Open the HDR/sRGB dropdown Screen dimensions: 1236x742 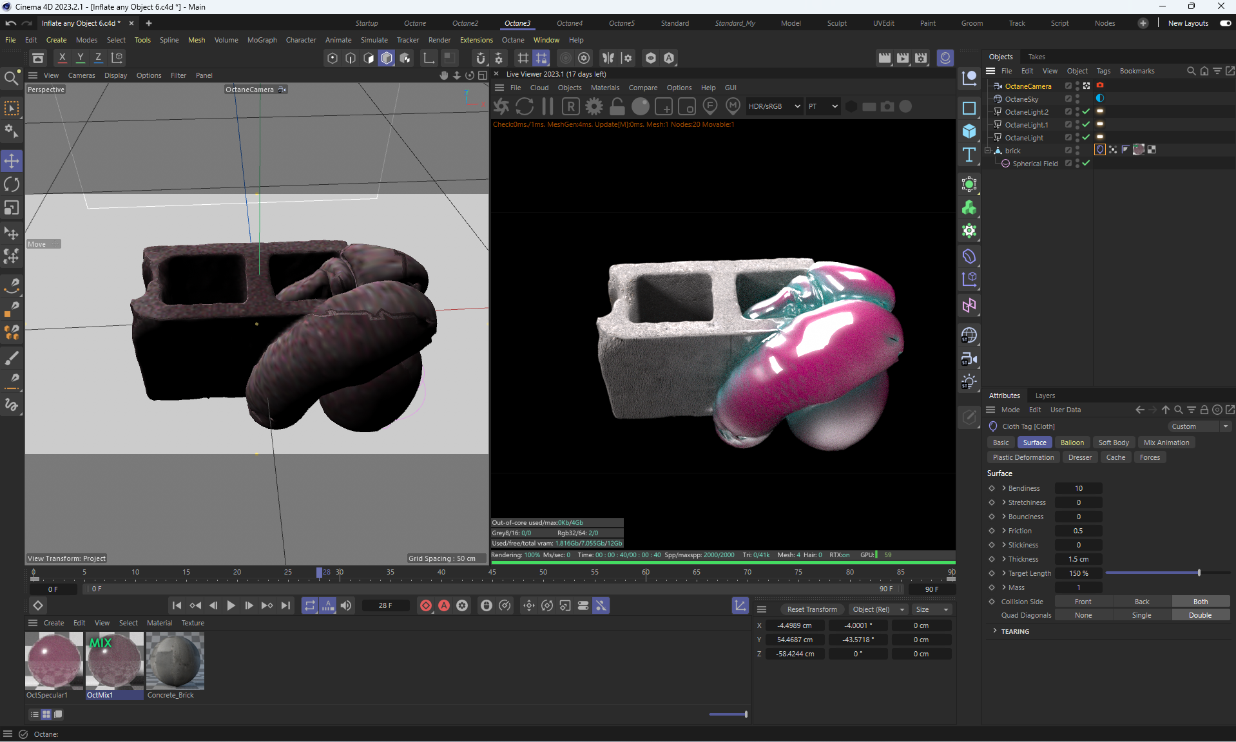tap(774, 106)
